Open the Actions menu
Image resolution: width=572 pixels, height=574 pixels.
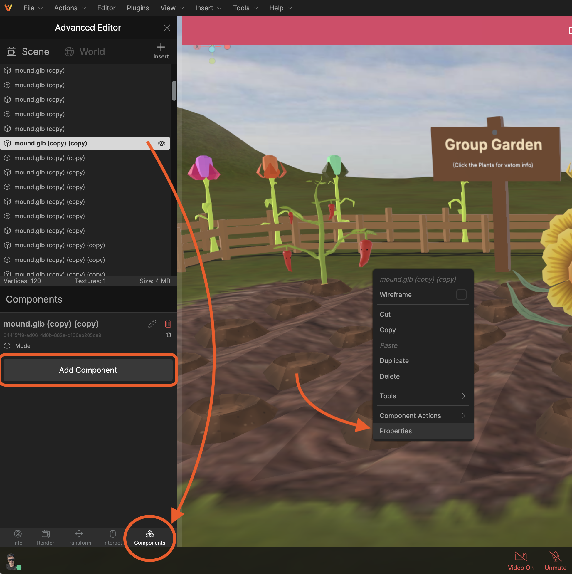(70, 8)
